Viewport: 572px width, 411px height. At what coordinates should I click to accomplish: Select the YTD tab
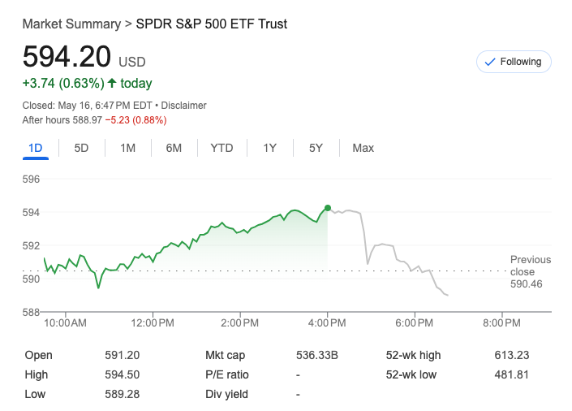[x=221, y=148]
